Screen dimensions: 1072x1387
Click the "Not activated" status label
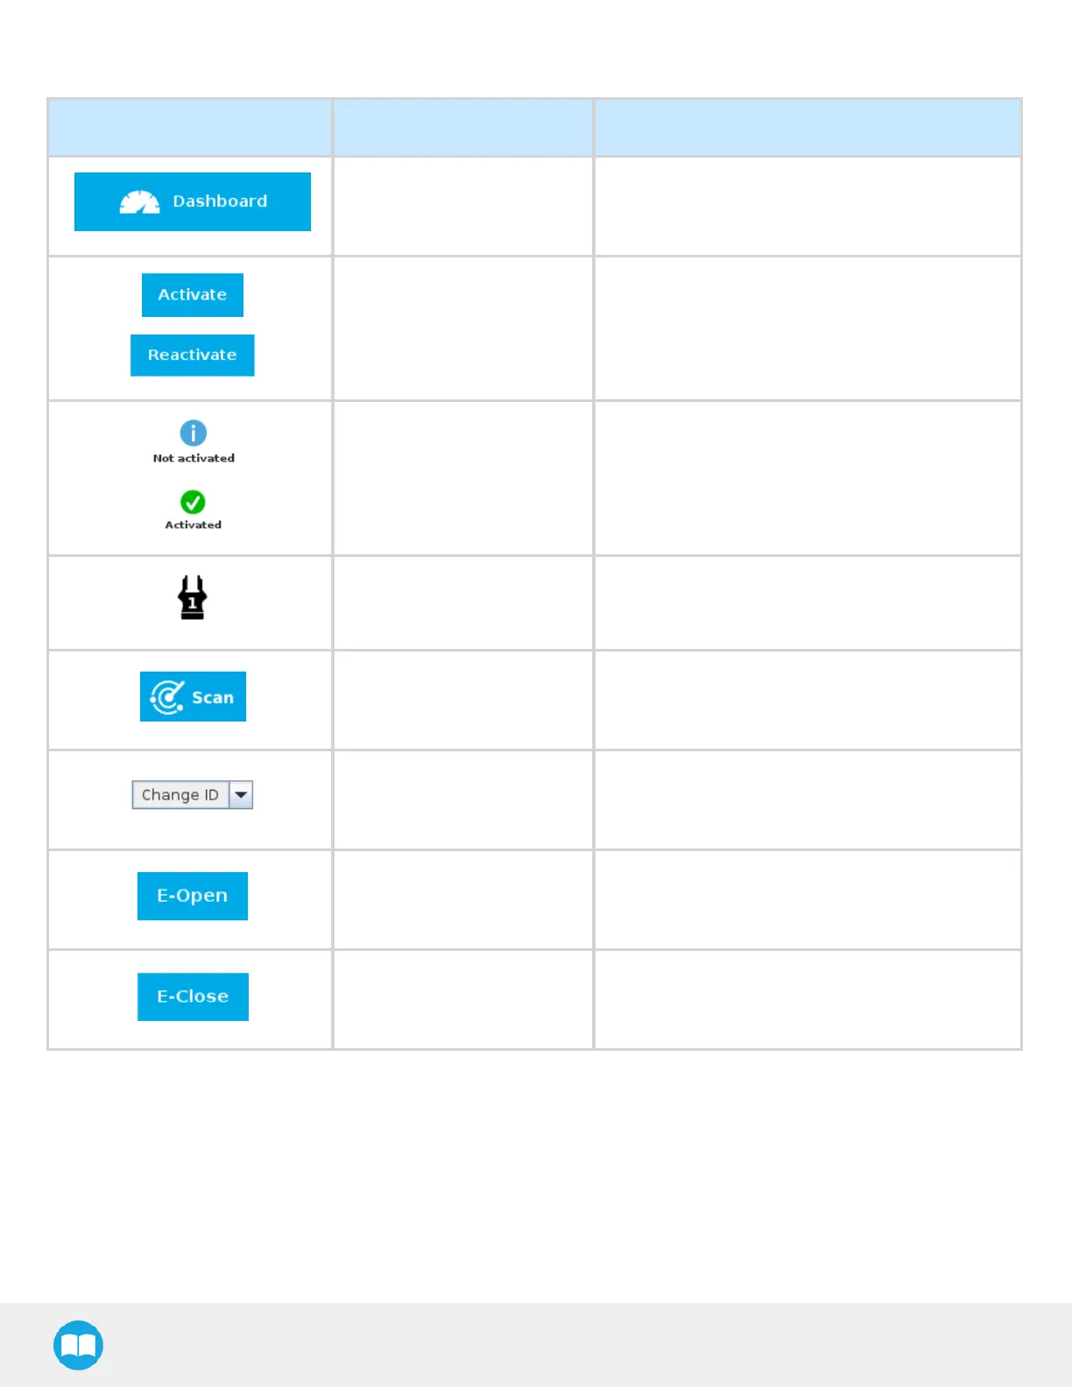point(194,458)
